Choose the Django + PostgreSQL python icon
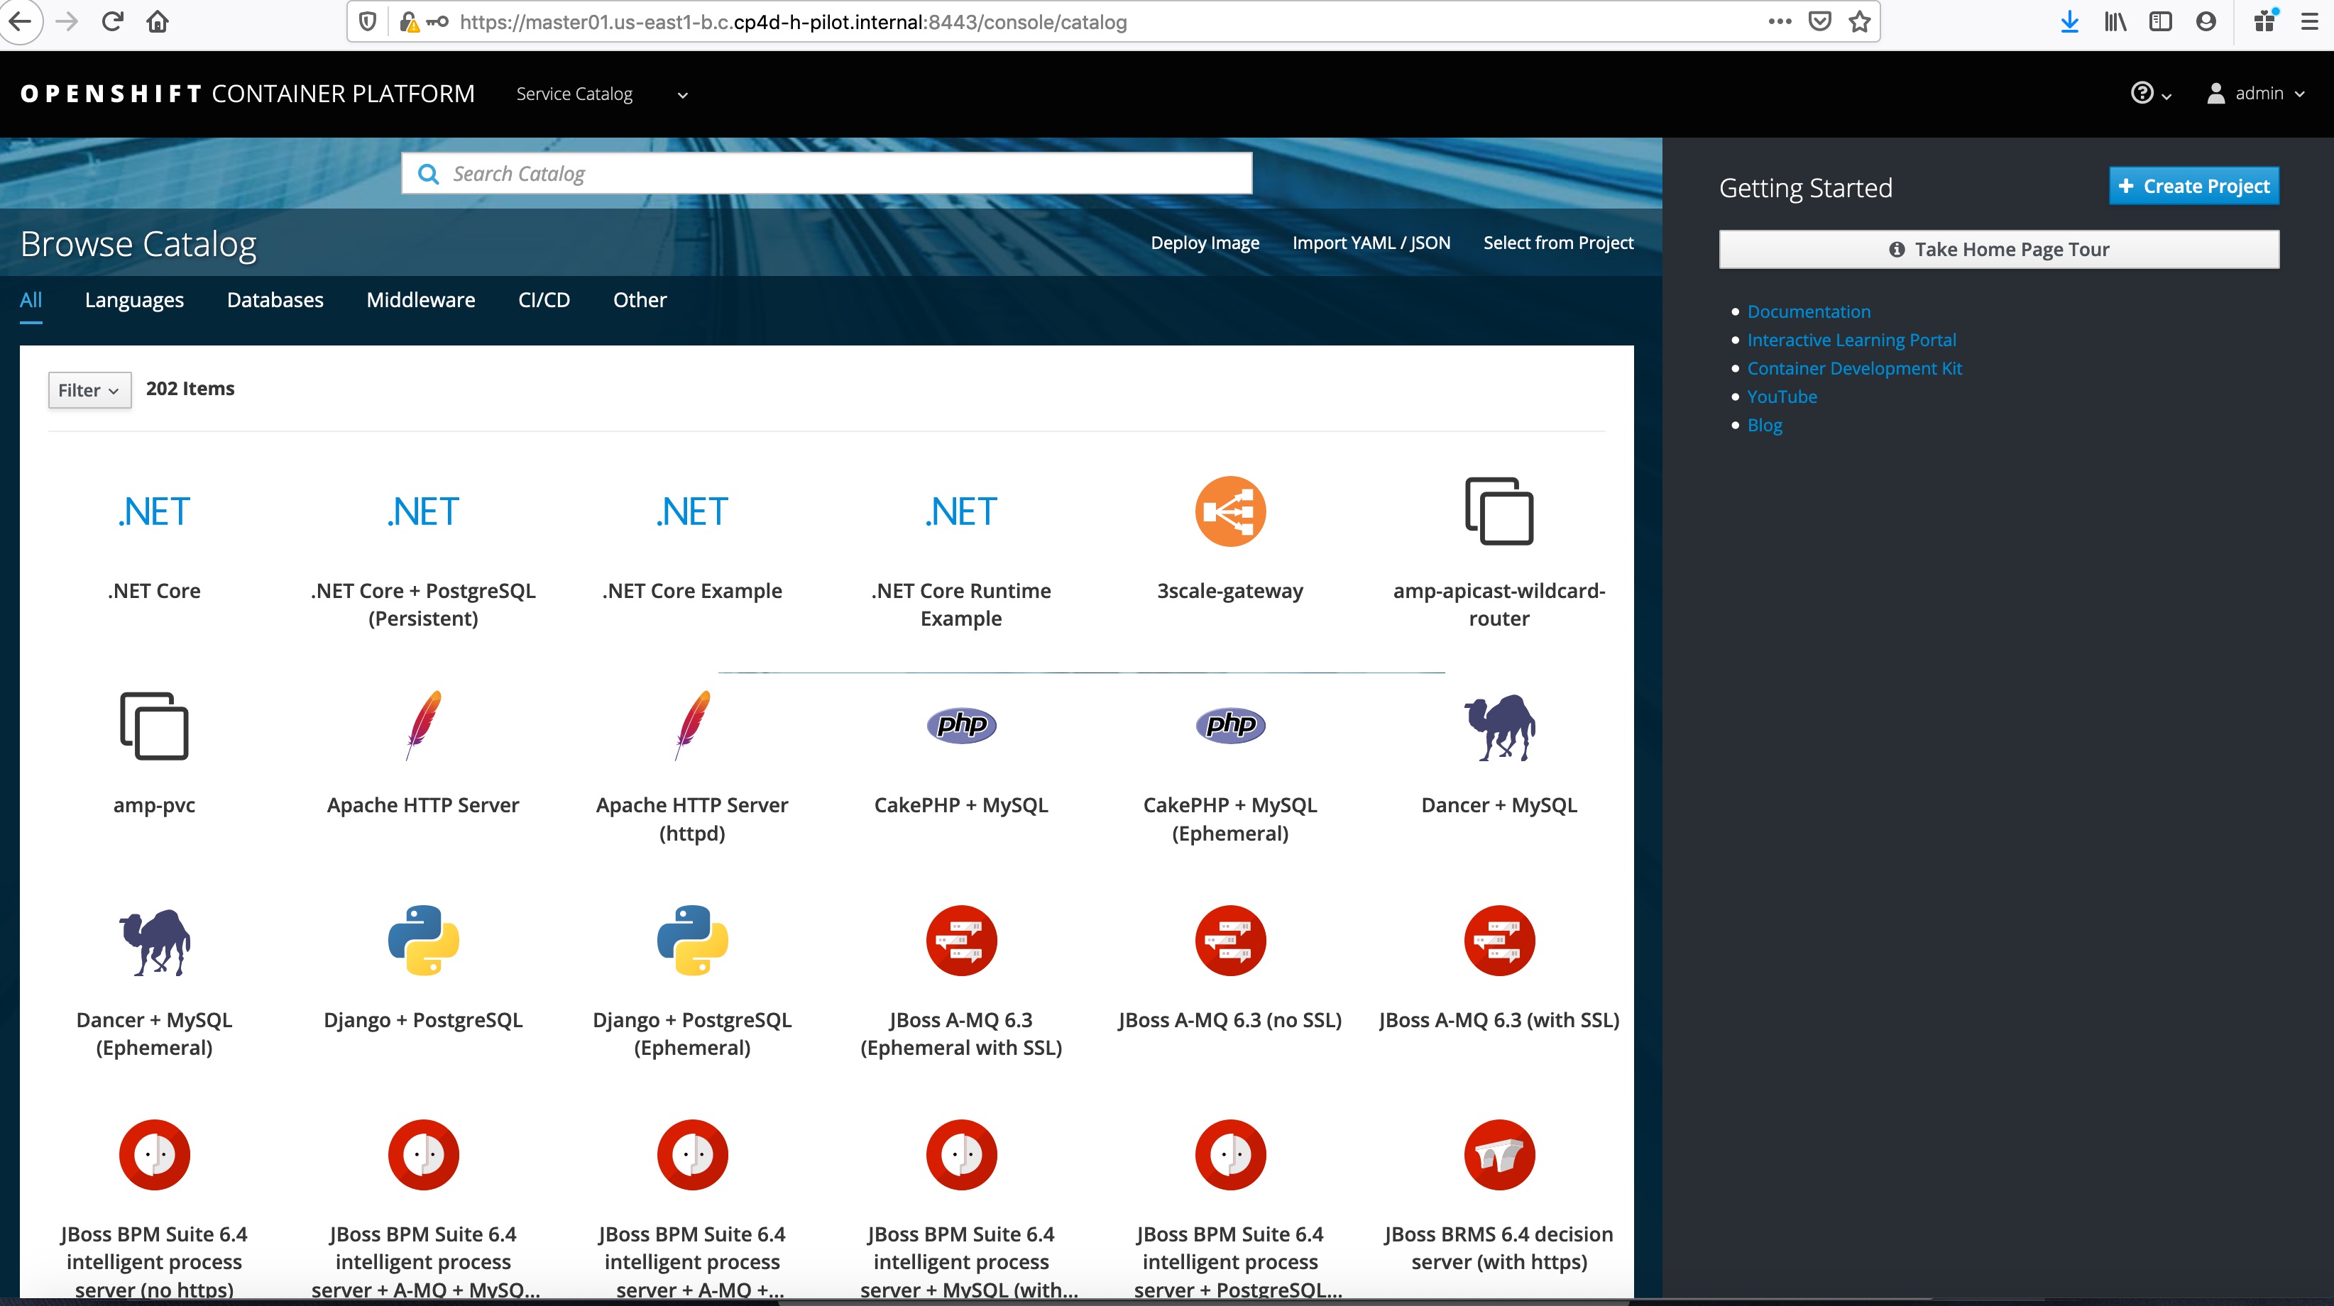Viewport: 2334px width, 1306px height. (x=423, y=940)
